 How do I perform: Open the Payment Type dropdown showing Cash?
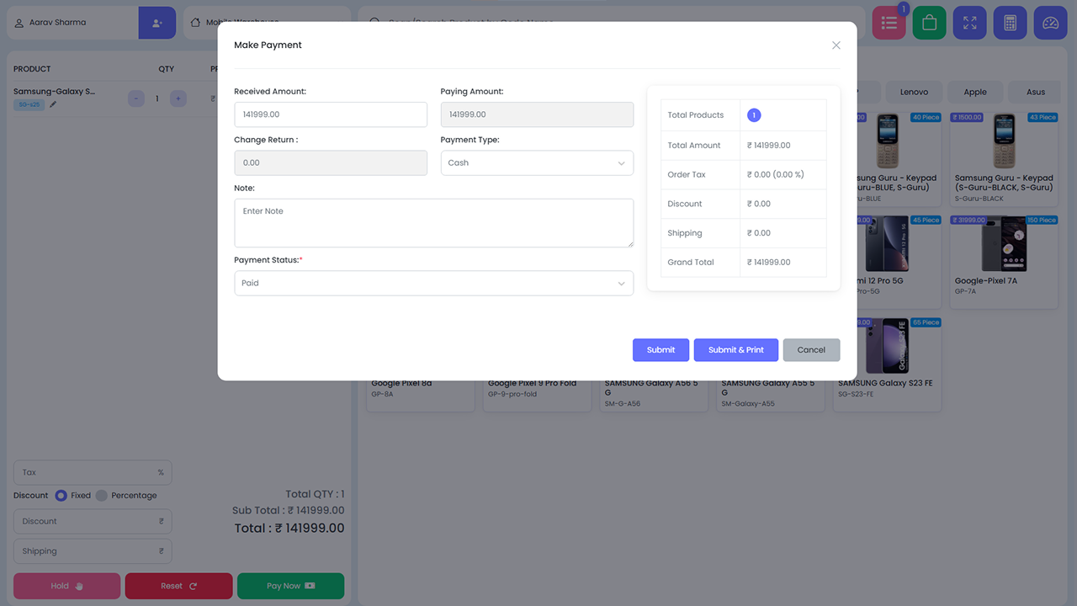pyautogui.click(x=537, y=162)
